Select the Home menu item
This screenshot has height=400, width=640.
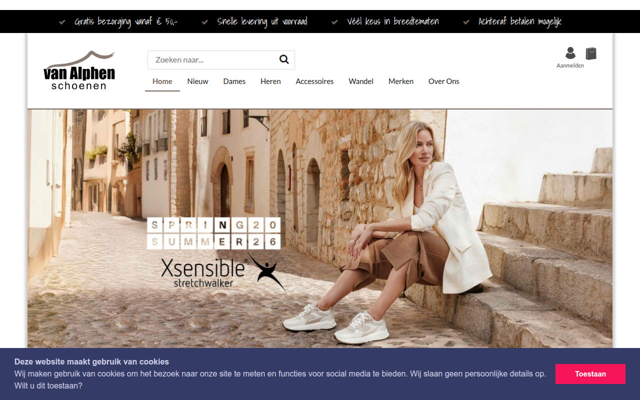162,81
